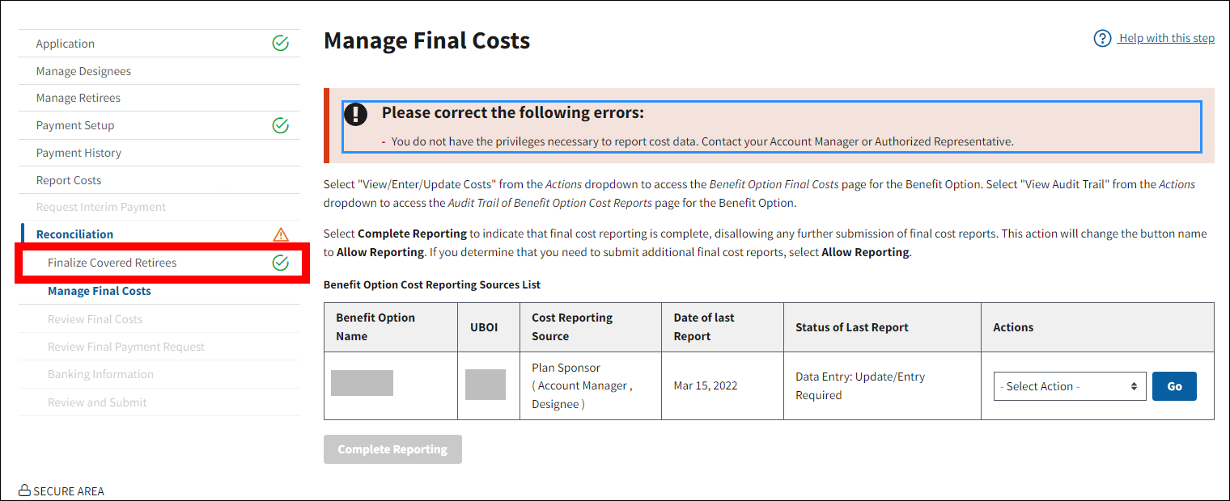Click the Application sidebar item
The height and width of the screenshot is (501, 1230).
click(x=66, y=44)
